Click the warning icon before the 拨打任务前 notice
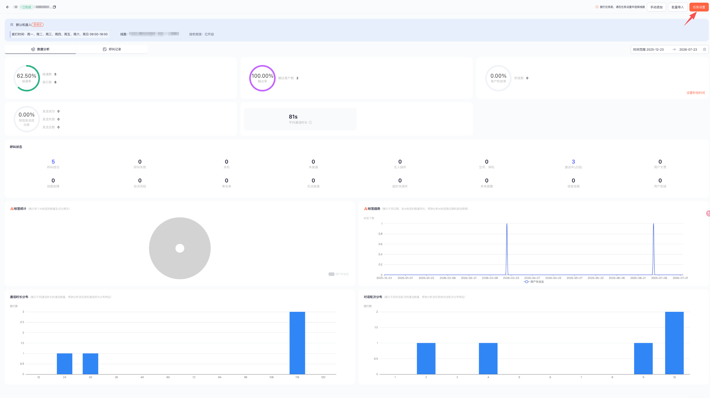This screenshot has width=710, height=398. [x=597, y=7]
